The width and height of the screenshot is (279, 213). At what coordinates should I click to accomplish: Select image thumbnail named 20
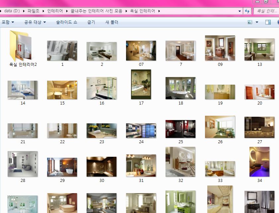[x=259, y=92]
